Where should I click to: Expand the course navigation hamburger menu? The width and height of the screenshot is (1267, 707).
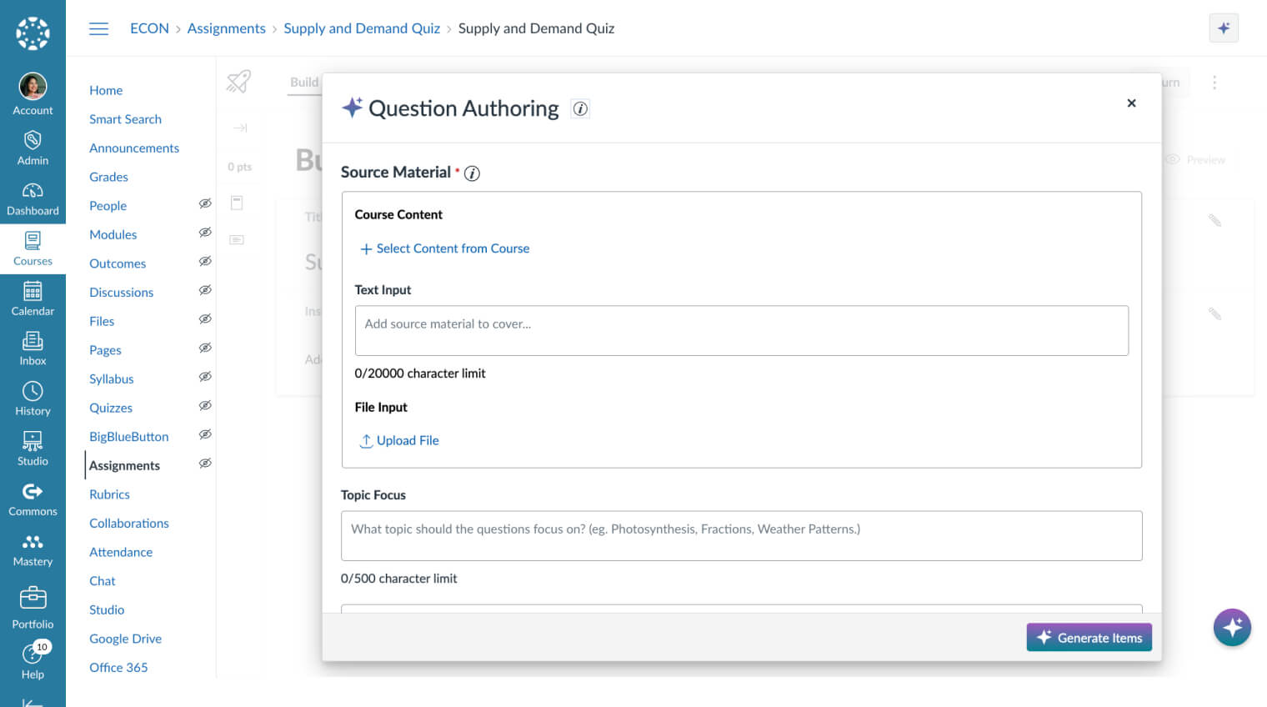tap(99, 28)
